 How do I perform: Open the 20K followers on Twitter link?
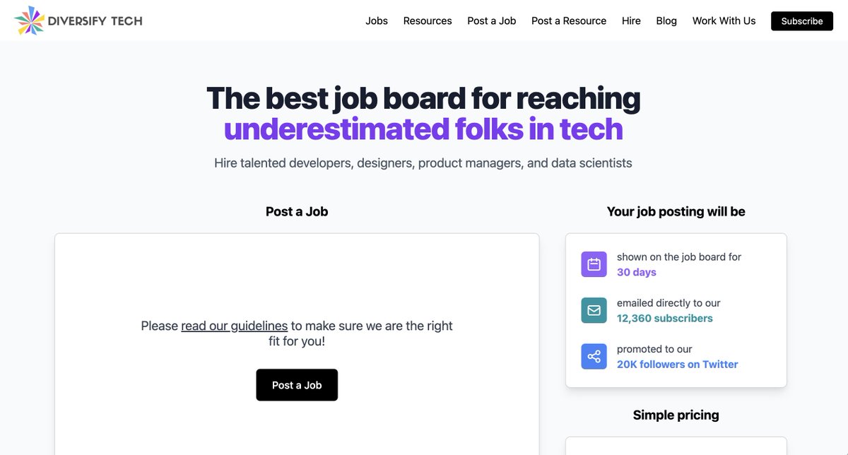click(x=677, y=365)
